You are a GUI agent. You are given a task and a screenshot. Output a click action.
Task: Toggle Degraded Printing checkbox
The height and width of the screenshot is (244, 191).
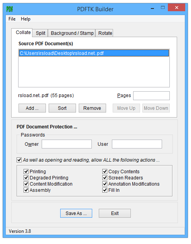tap(26, 178)
